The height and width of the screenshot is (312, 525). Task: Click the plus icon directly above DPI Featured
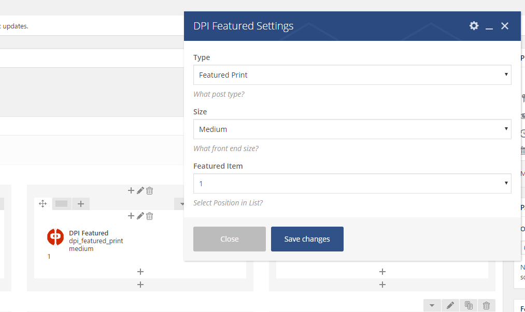131,216
